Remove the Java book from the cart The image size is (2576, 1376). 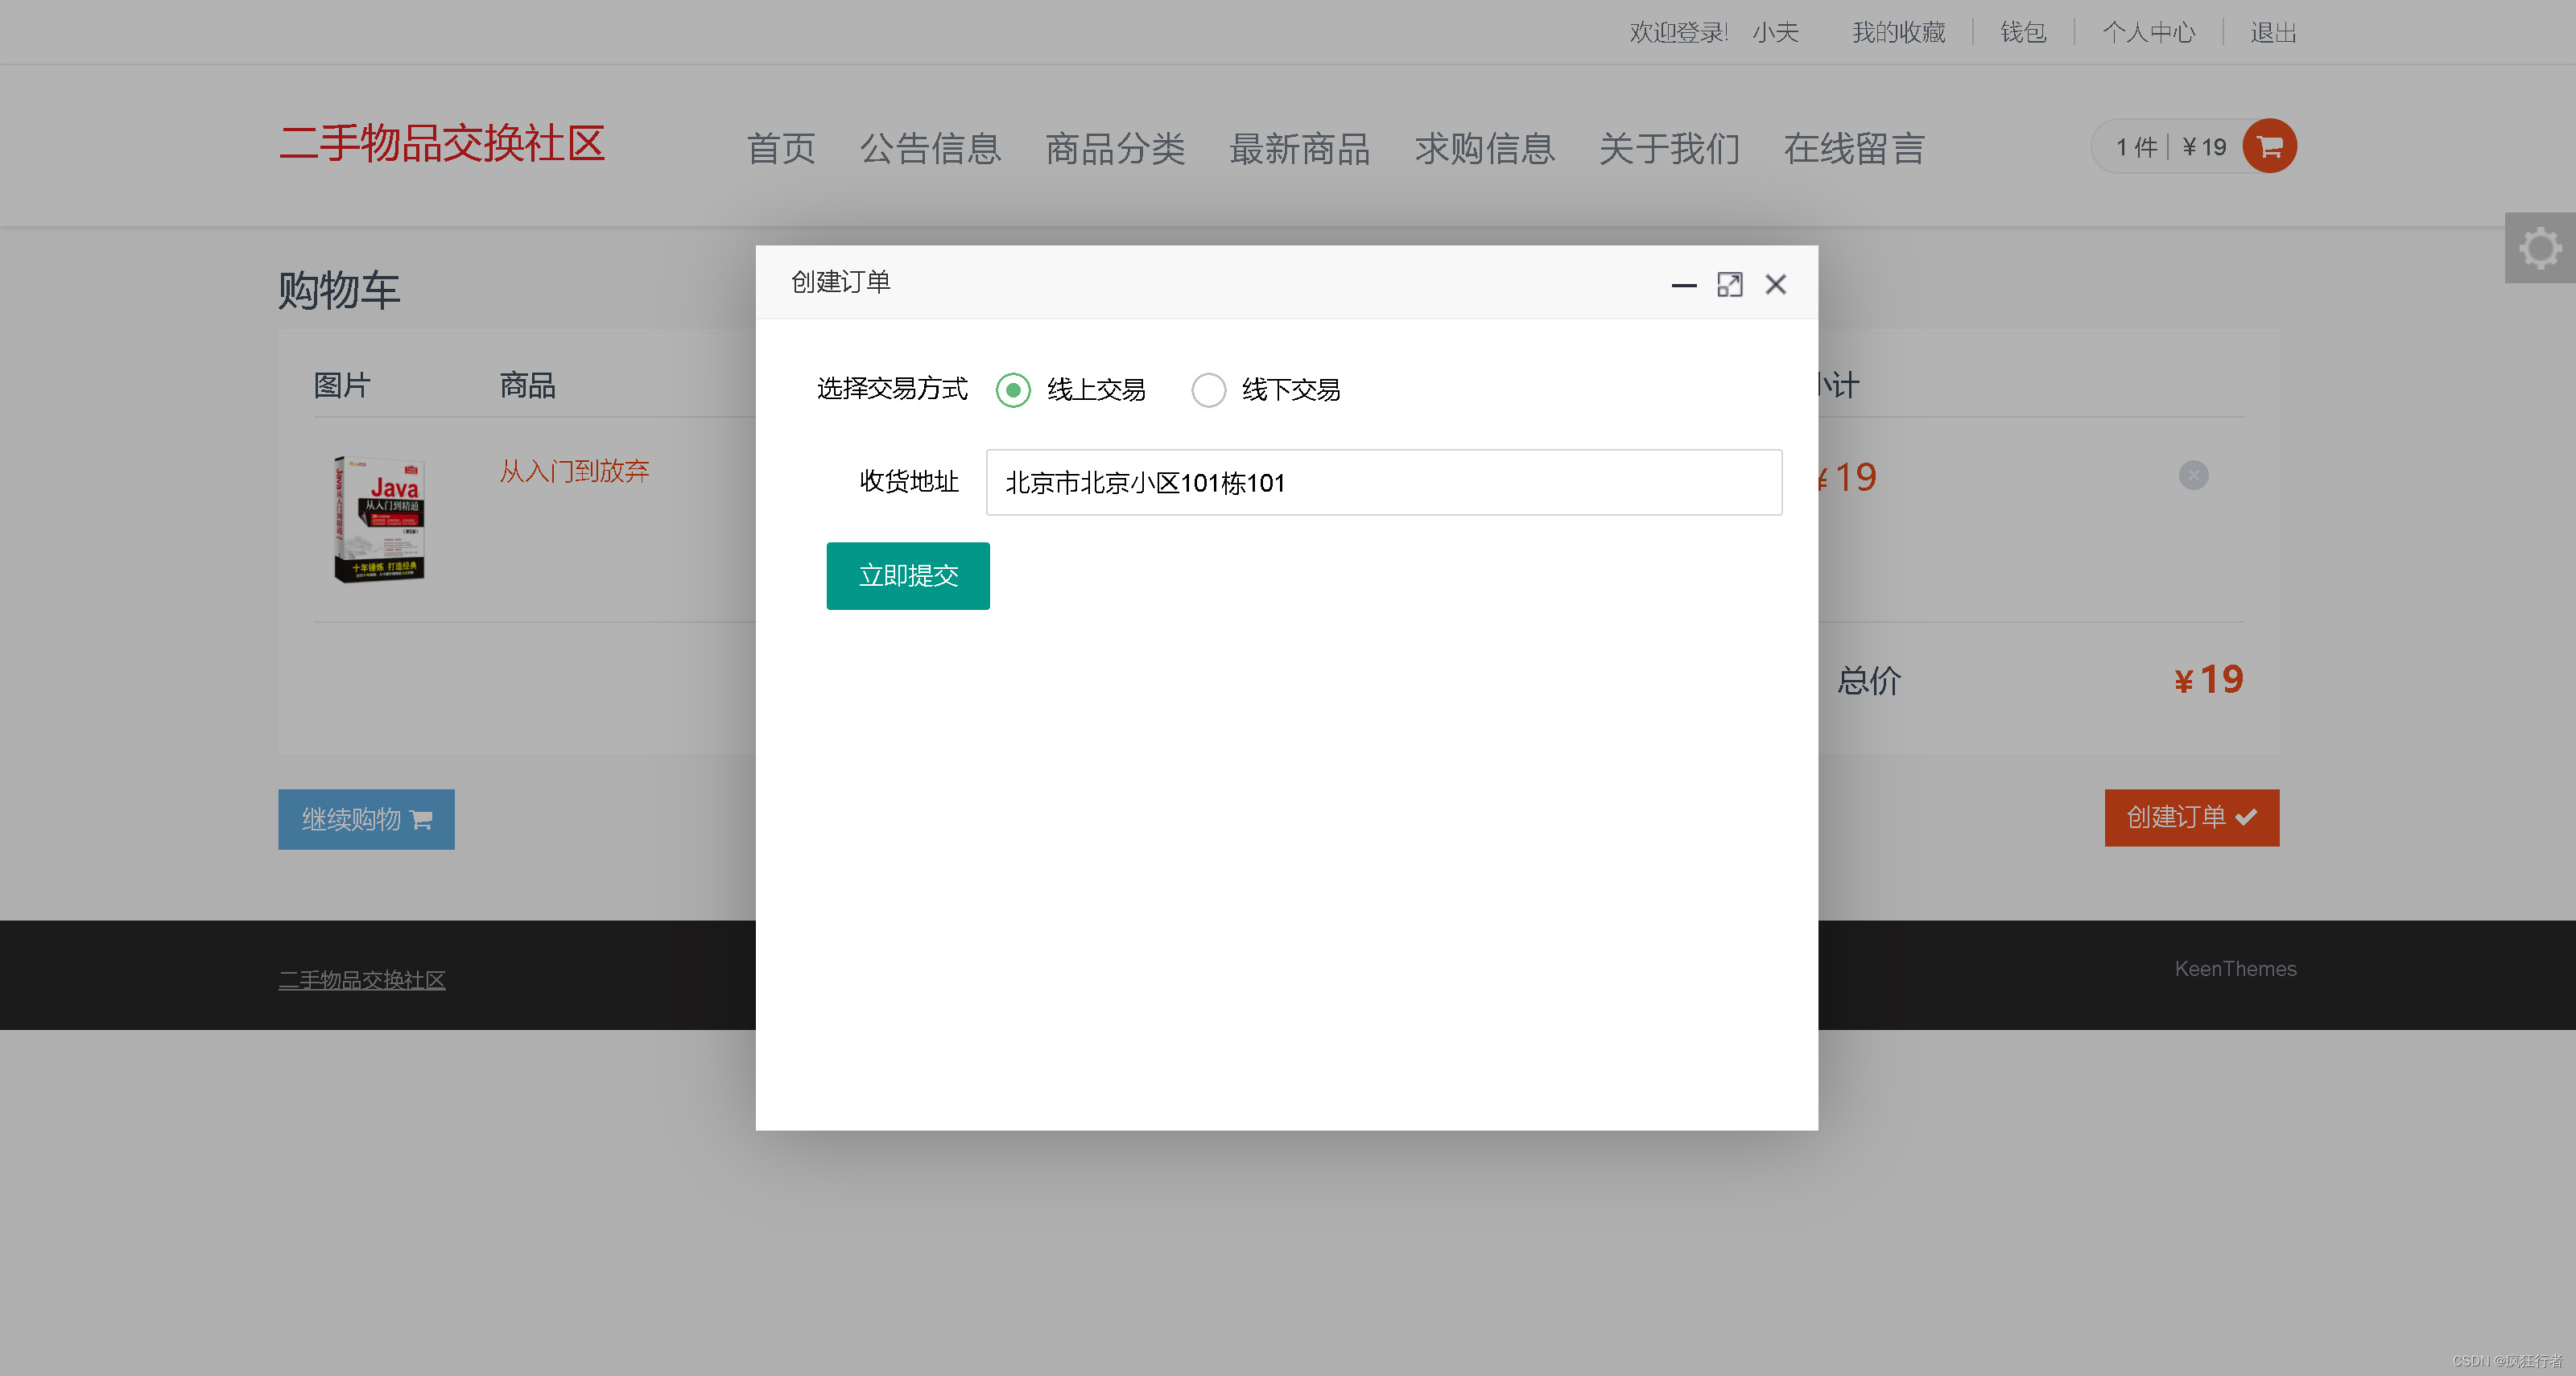[2192, 476]
